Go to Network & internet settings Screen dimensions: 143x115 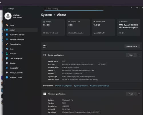coord(21,39)
